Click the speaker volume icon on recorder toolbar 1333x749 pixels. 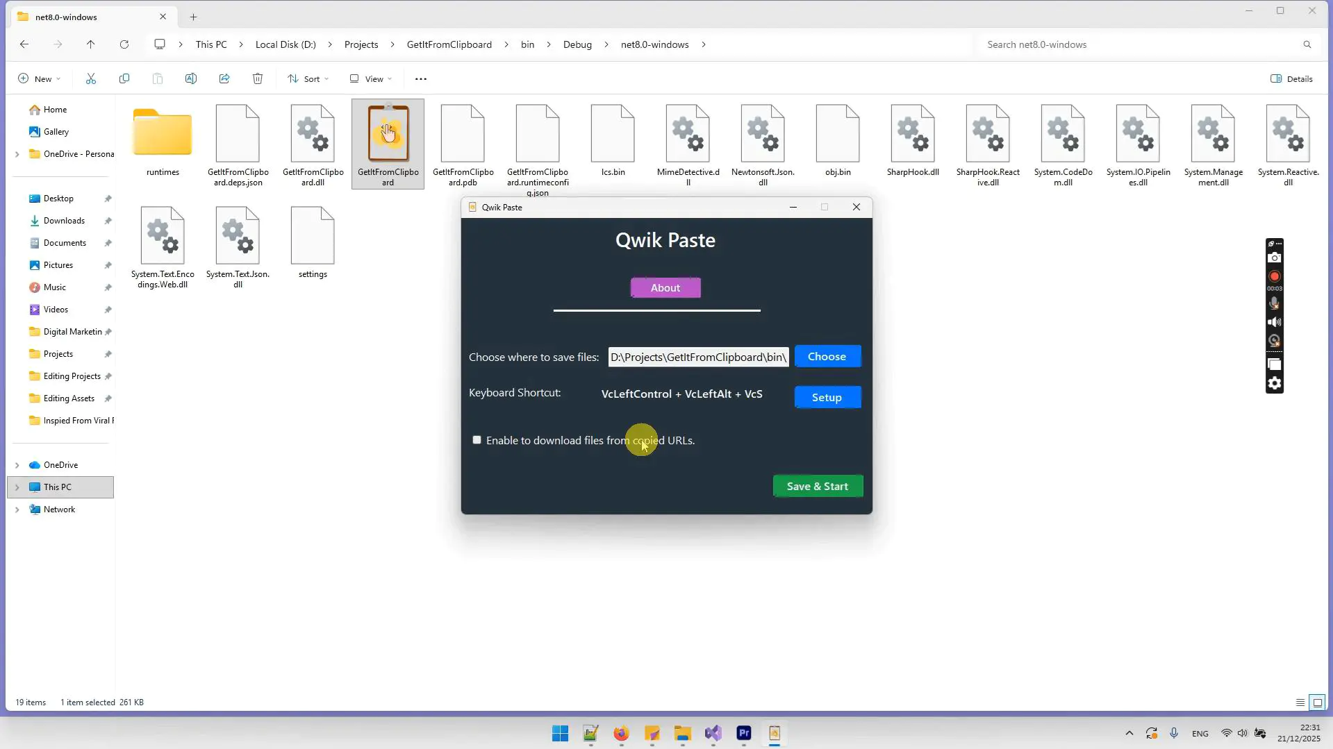coord(1274,321)
